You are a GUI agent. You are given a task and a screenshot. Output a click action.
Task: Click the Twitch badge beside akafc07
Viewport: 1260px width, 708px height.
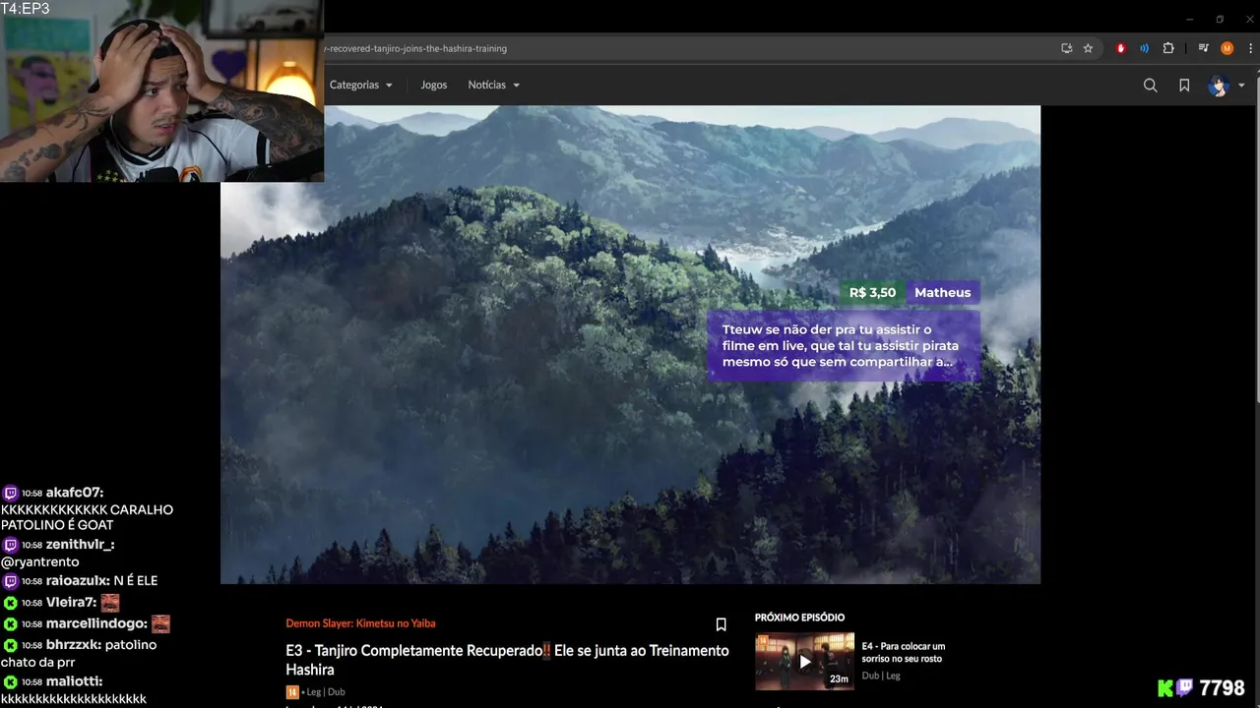[x=10, y=493]
